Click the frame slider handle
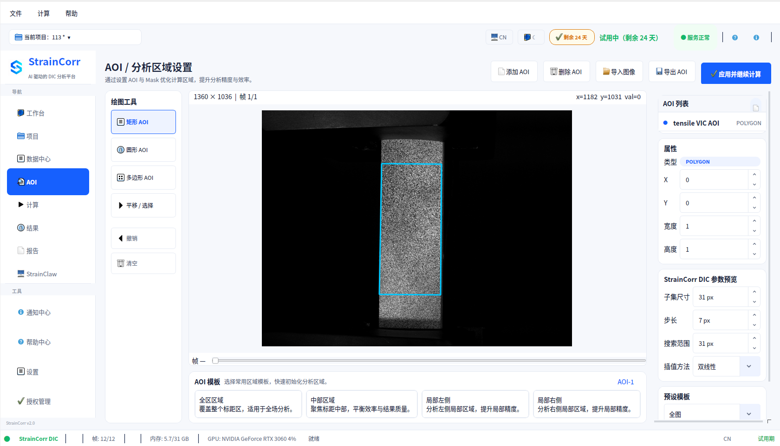Screen dimensions: 780x446 click(x=215, y=361)
